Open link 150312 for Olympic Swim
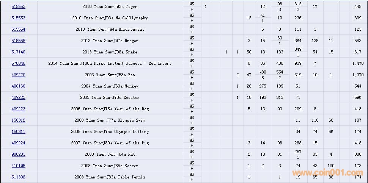 pos(18,120)
